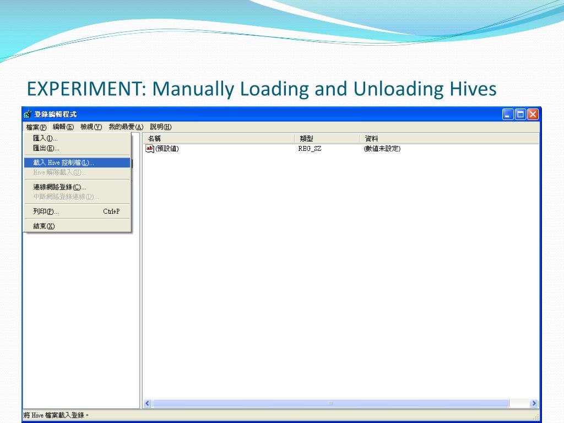Open the 編輯(E) menu
Screen dimensions: 564x423
coord(63,127)
